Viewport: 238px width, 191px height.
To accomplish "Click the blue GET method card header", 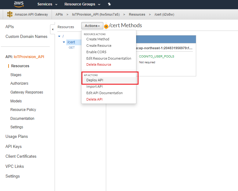I will point(166,39).
